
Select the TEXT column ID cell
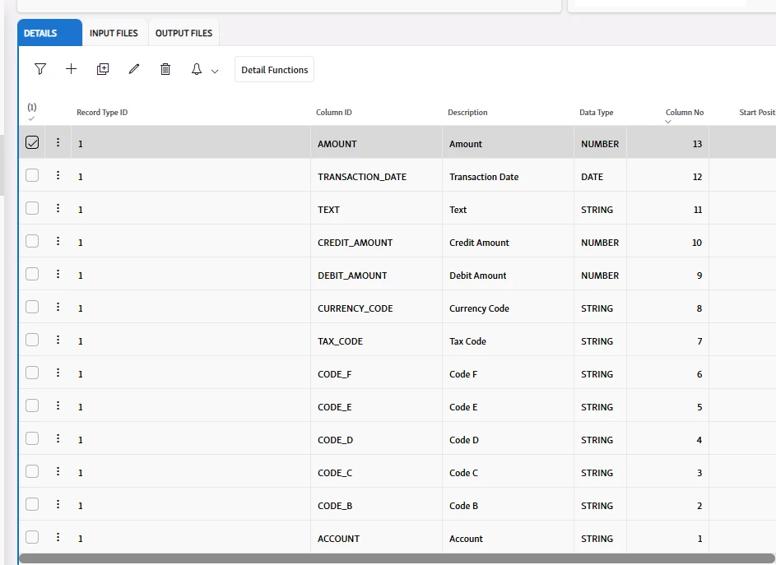tap(376, 208)
